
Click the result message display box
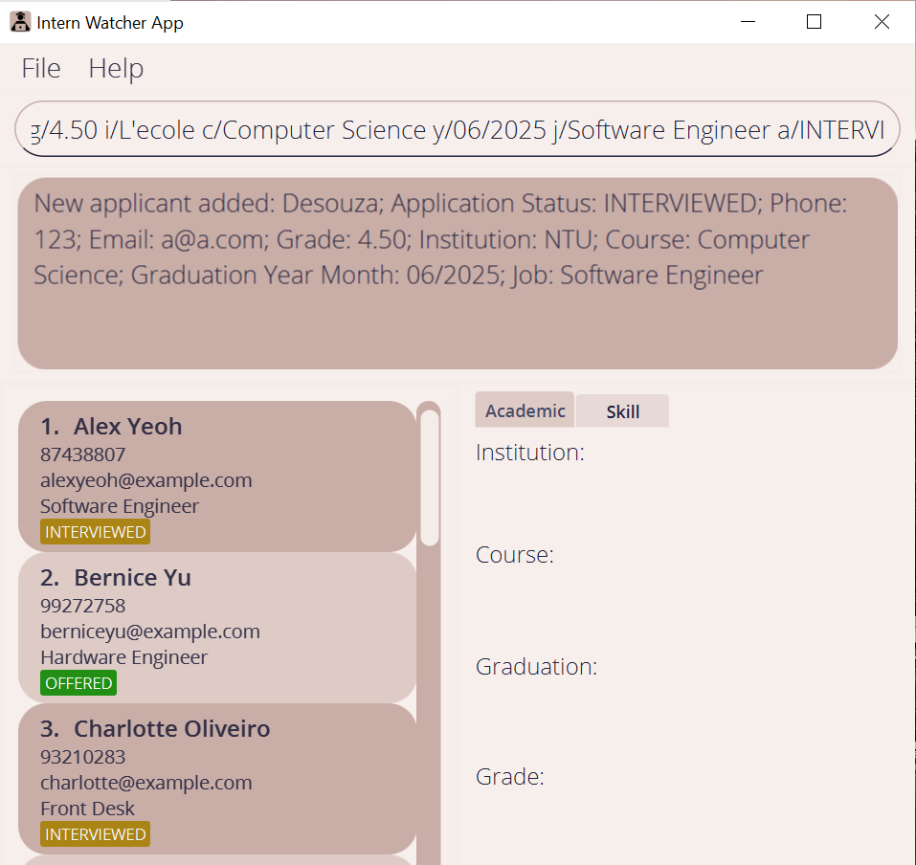click(458, 274)
